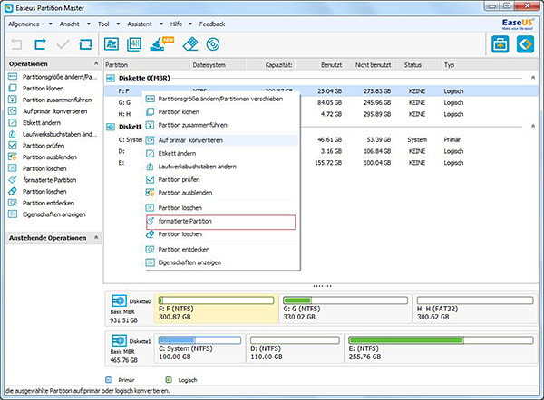Choose 'Partition ausblenden' in context menu

[x=221, y=193]
